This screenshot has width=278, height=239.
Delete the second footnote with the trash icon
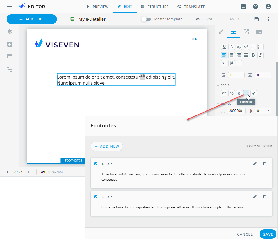click(264, 197)
